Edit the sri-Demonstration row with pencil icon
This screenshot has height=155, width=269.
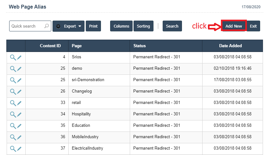19,80
